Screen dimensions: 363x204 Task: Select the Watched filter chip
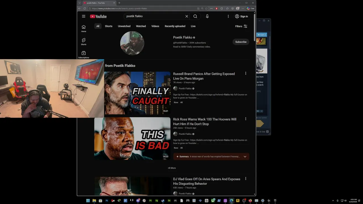point(141,26)
